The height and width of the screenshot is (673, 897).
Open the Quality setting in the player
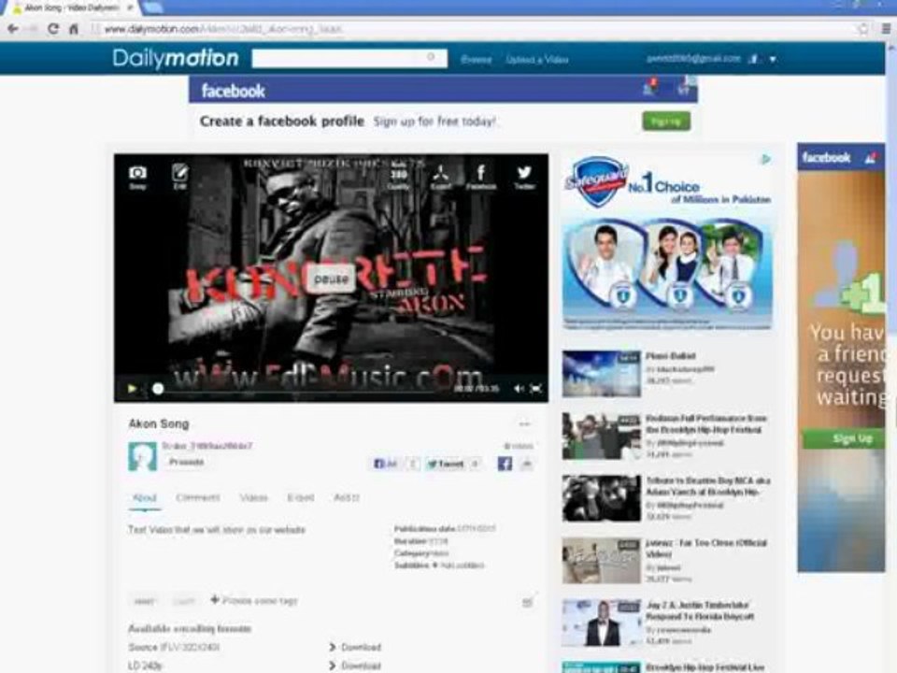coord(399,177)
